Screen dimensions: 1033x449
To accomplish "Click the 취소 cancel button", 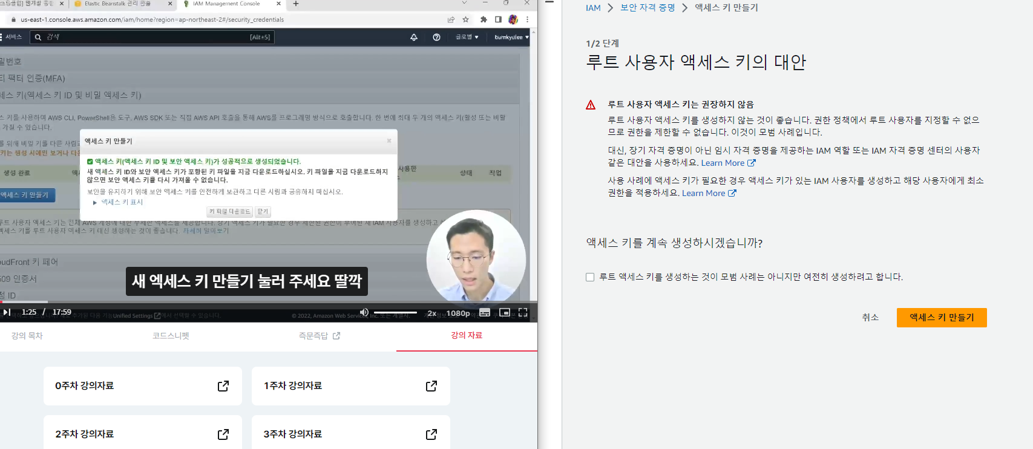I will coord(870,318).
